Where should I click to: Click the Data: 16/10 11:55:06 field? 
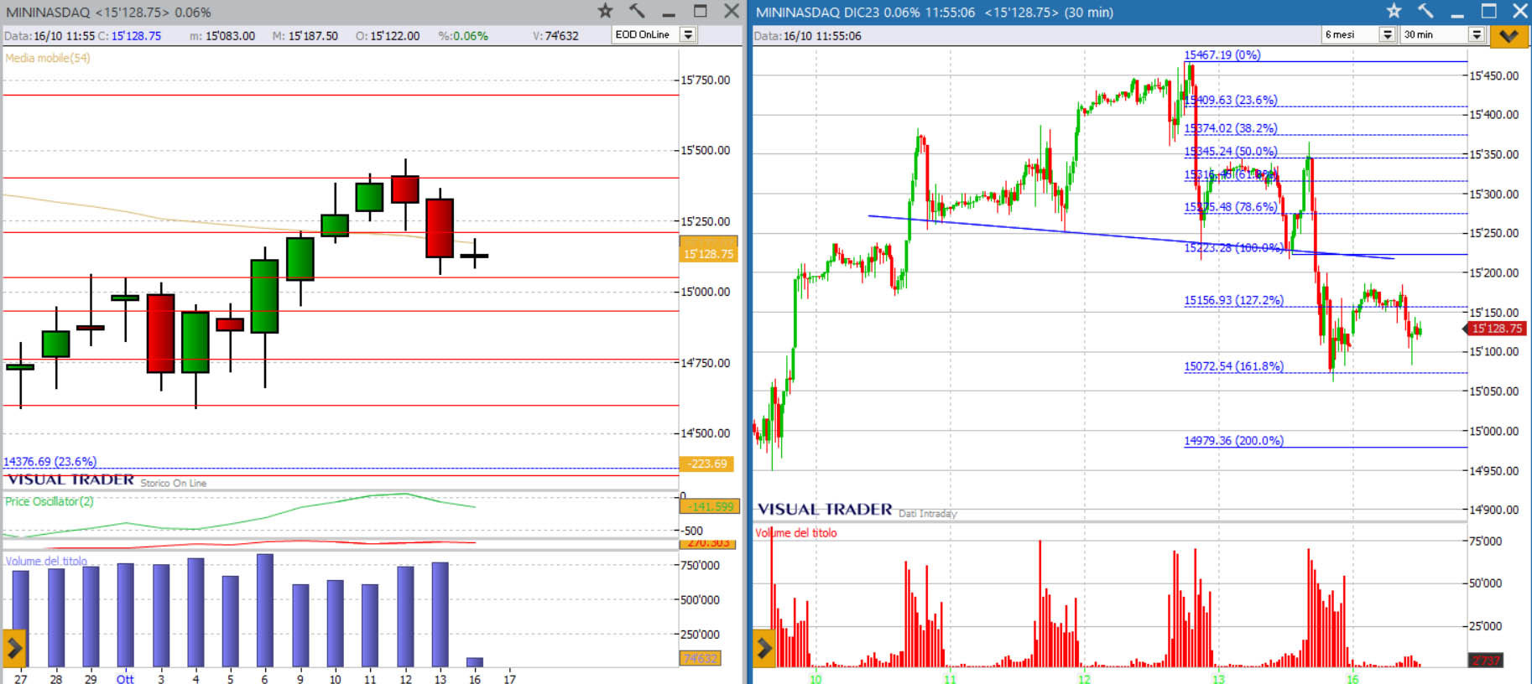click(808, 35)
